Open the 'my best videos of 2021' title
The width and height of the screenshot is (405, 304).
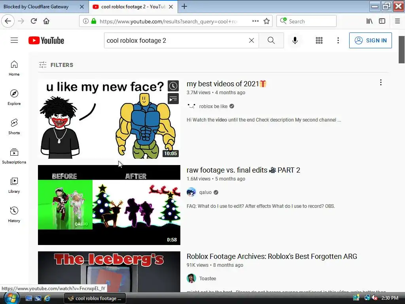(226, 84)
